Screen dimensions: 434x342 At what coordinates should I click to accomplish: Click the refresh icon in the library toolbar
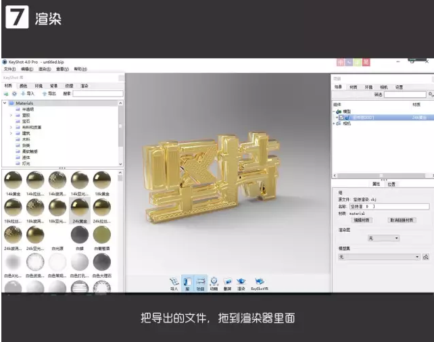coord(14,94)
